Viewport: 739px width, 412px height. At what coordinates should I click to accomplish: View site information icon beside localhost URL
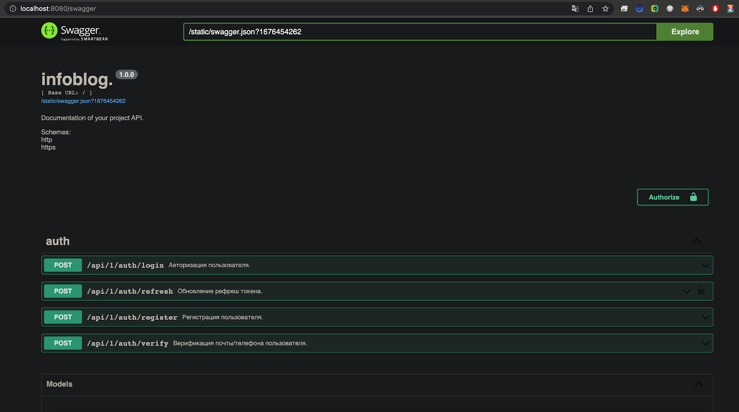[13, 9]
